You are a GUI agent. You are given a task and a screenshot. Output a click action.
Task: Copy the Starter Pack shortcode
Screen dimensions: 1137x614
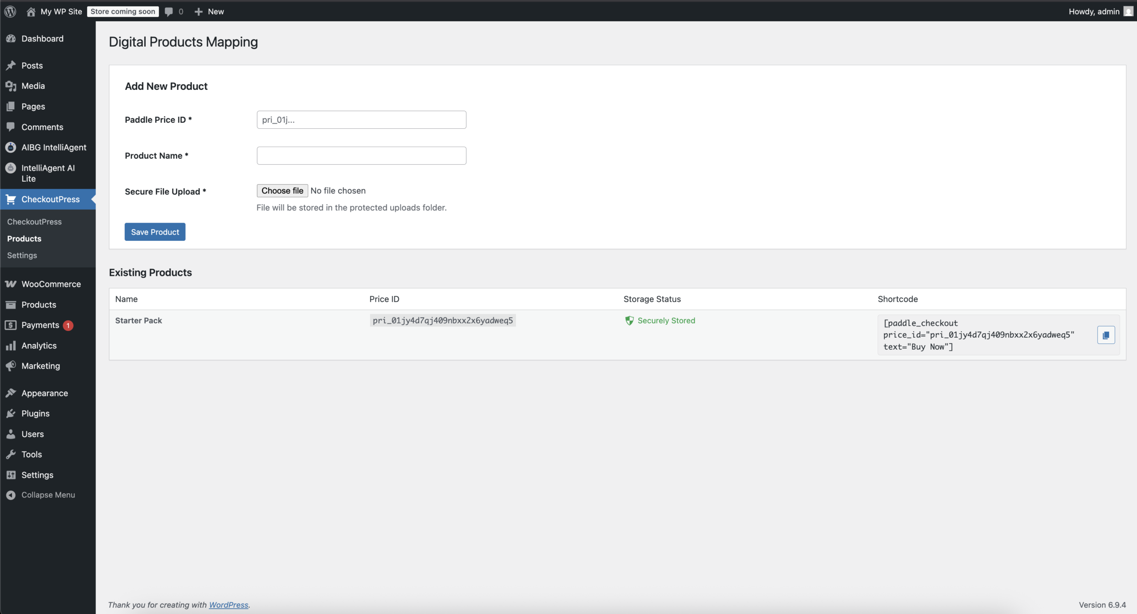pos(1106,335)
